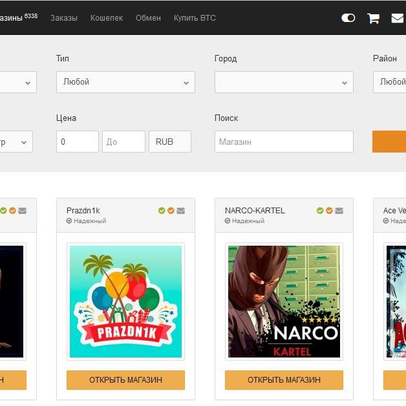406x406 pixels.
Task: Click green checkmark badge on NARCO-KARTEL card
Action: click(320, 211)
